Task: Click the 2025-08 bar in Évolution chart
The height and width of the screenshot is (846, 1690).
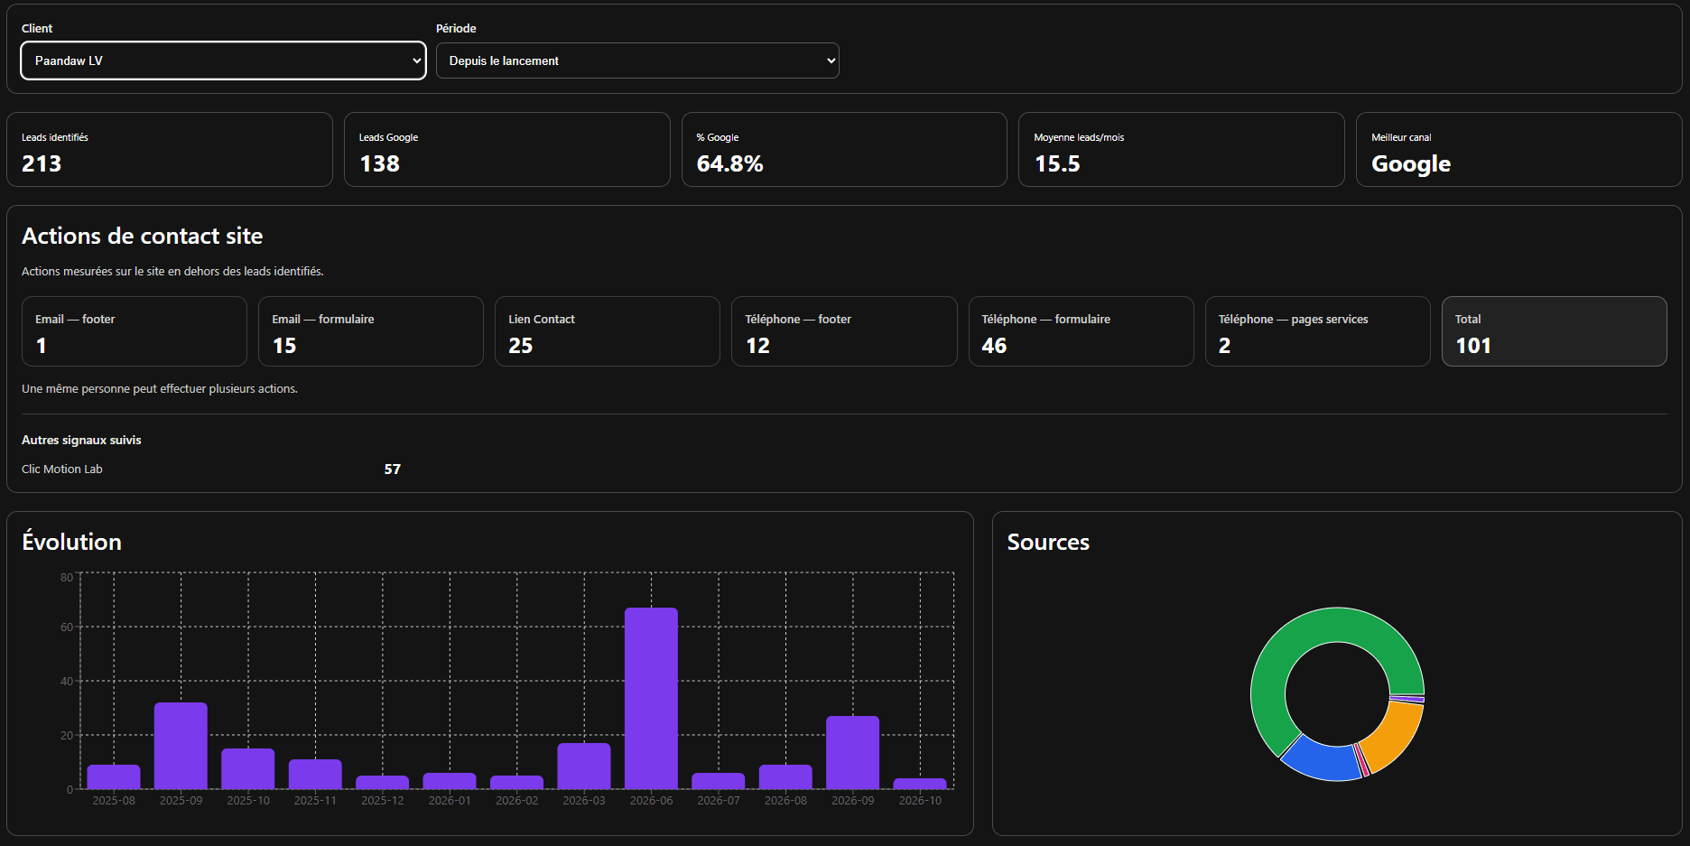Action: click(114, 777)
